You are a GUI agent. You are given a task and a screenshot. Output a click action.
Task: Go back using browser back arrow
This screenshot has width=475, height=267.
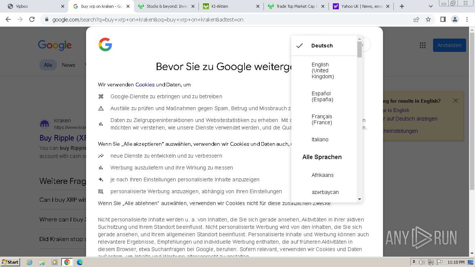click(8, 19)
